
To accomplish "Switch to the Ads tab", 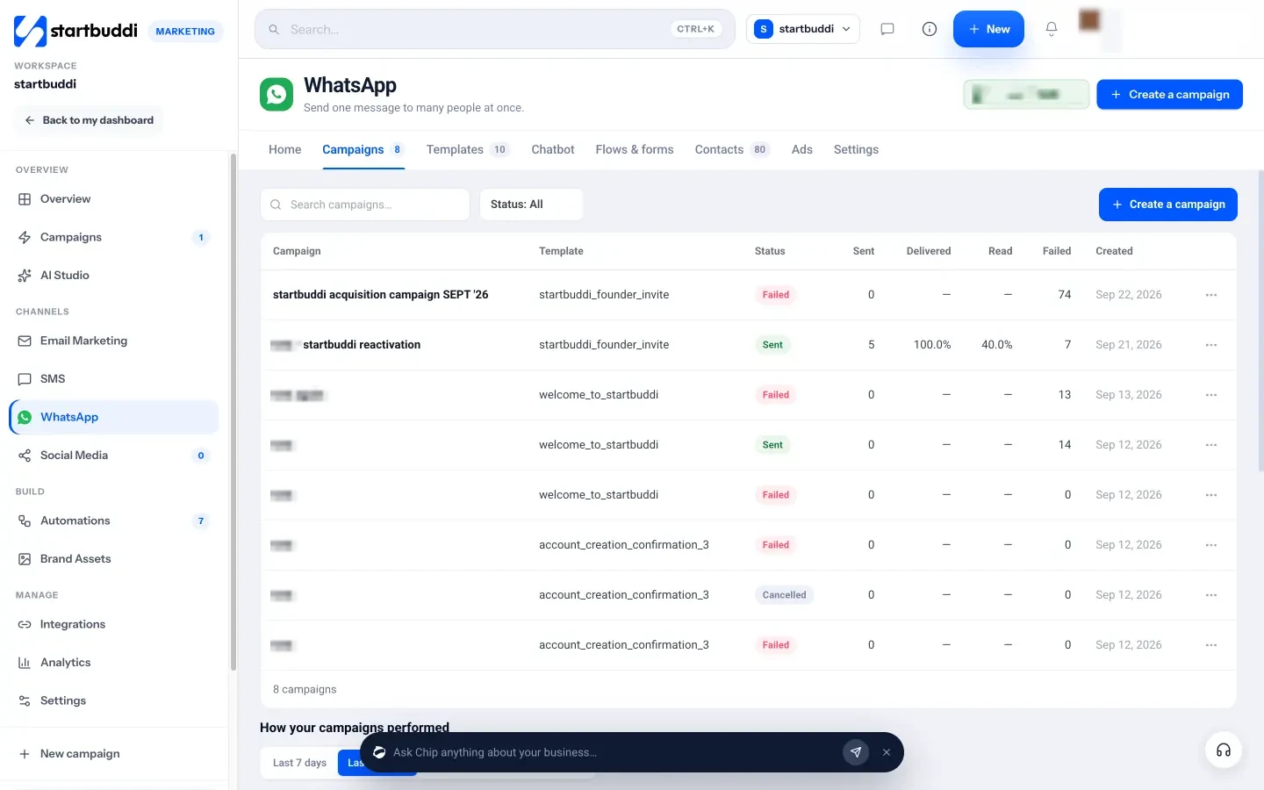I will (x=802, y=150).
